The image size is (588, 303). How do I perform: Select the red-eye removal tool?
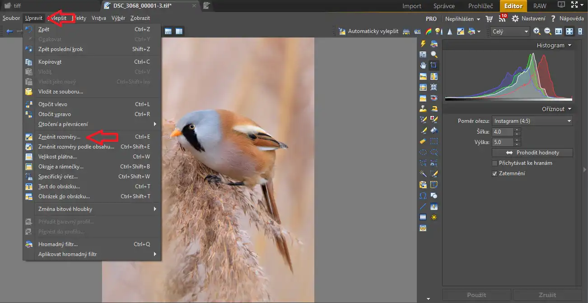click(434, 98)
